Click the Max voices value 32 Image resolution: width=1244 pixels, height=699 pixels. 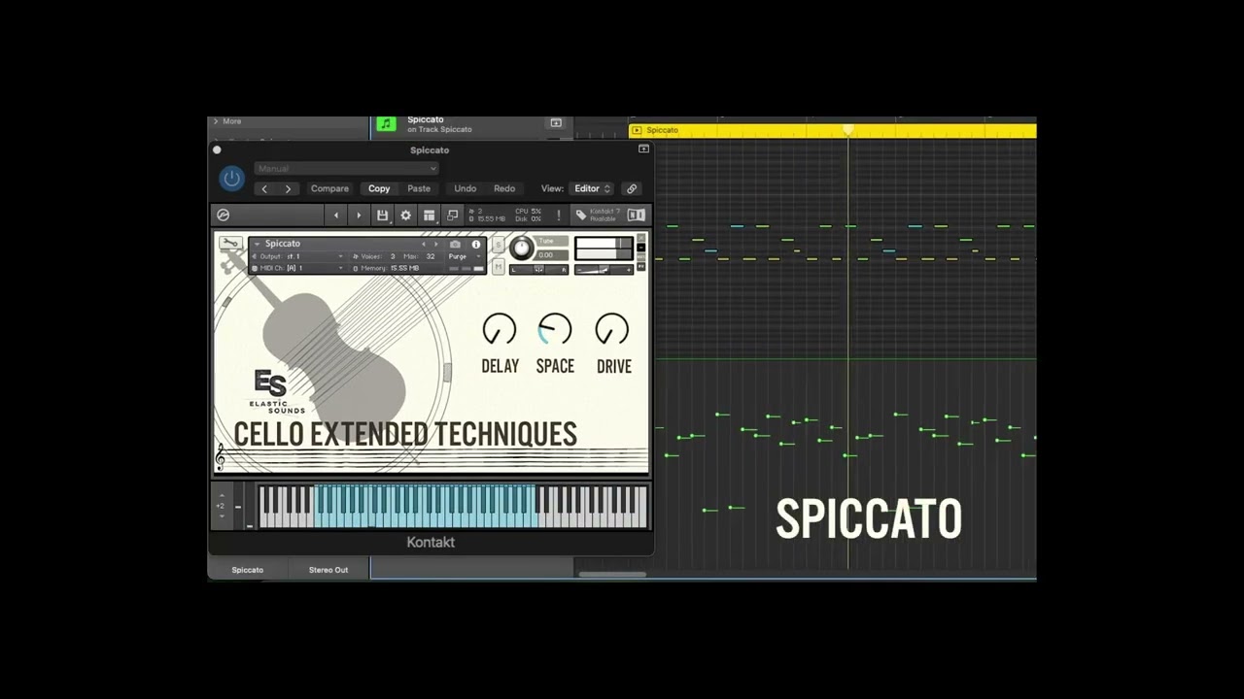pos(431,256)
